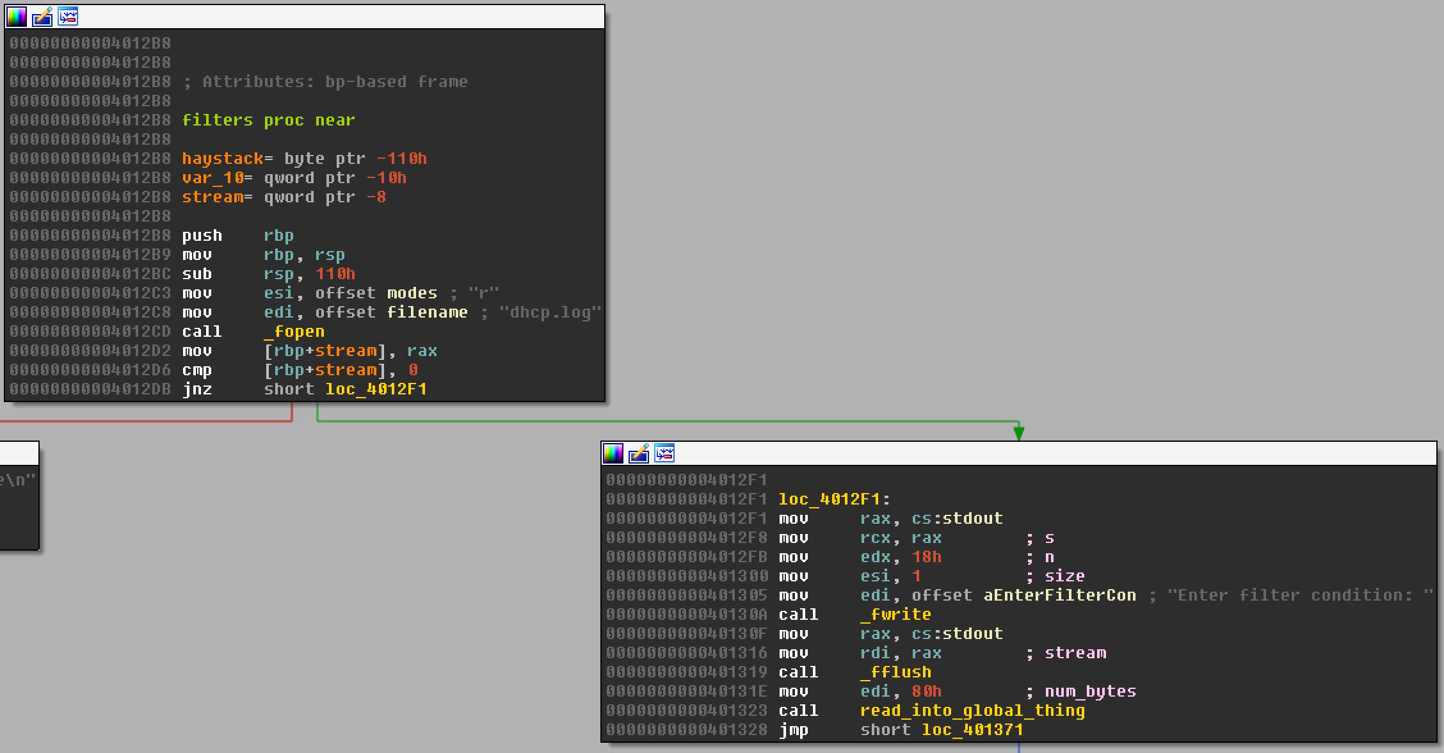Select the filters proc near name
Viewport: 1444px width, 753px height.
pos(217,120)
